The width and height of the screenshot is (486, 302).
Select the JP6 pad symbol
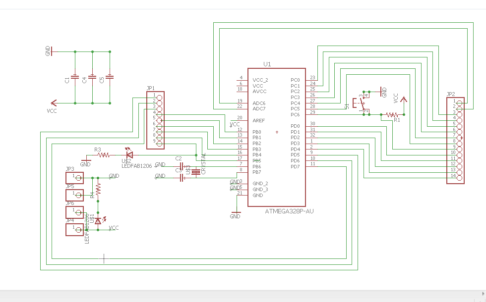pyautogui.click(x=75, y=212)
